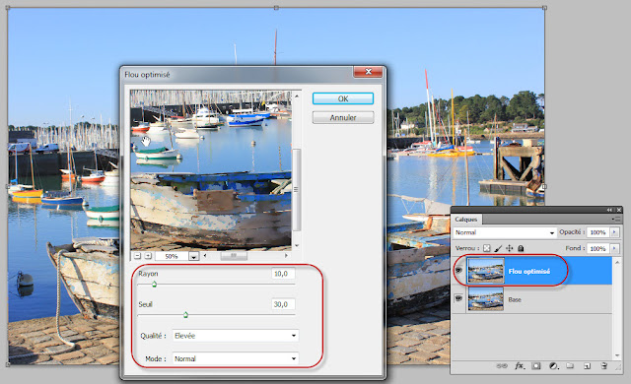Lock layer position with move icon
631x384 pixels.
pos(510,248)
